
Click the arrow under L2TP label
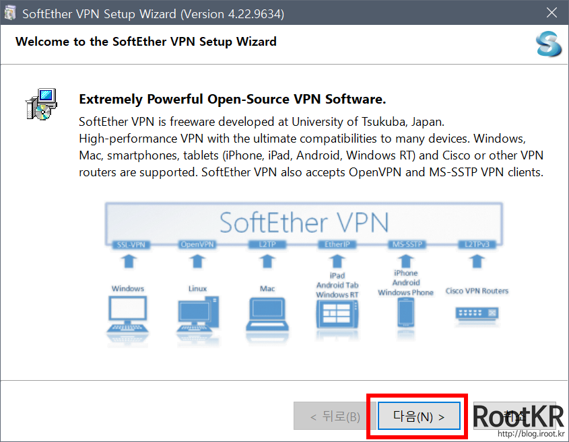tap(267, 261)
